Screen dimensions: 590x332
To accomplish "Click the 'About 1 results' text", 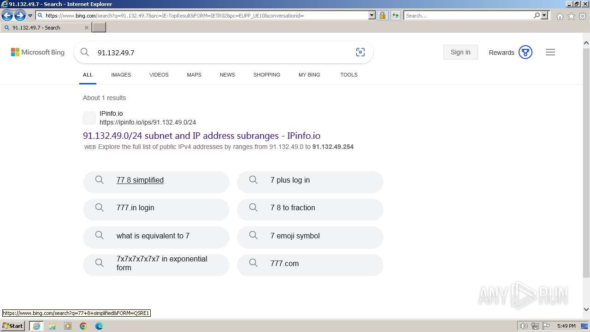I will click(104, 98).
